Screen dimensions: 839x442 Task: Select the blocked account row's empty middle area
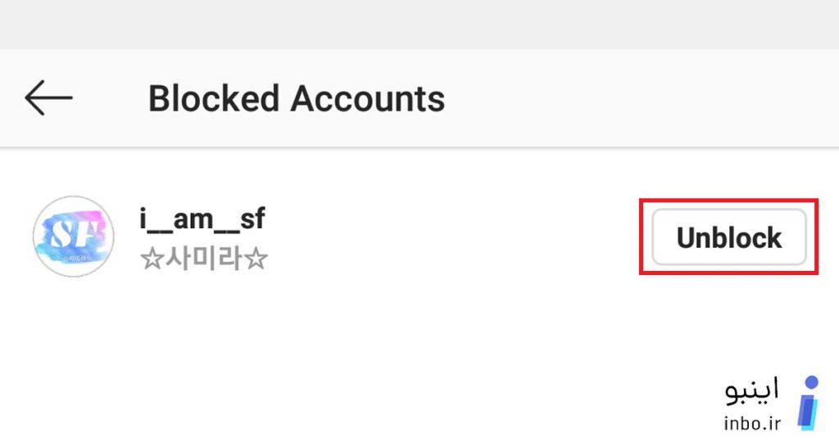pyautogui.click(x=455, y=237)
